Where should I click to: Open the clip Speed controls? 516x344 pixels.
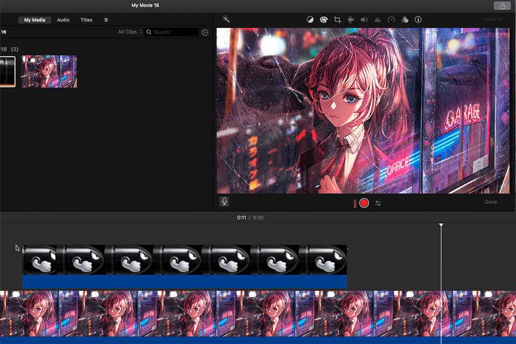pyautogui.click(x=391, y=19)
